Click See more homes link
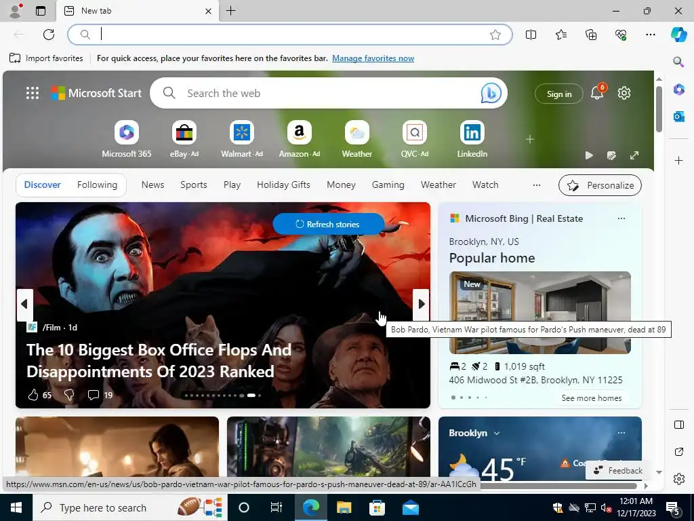Image resolution: width=694 pixels, height=521 pixels. tap(591, 398)
